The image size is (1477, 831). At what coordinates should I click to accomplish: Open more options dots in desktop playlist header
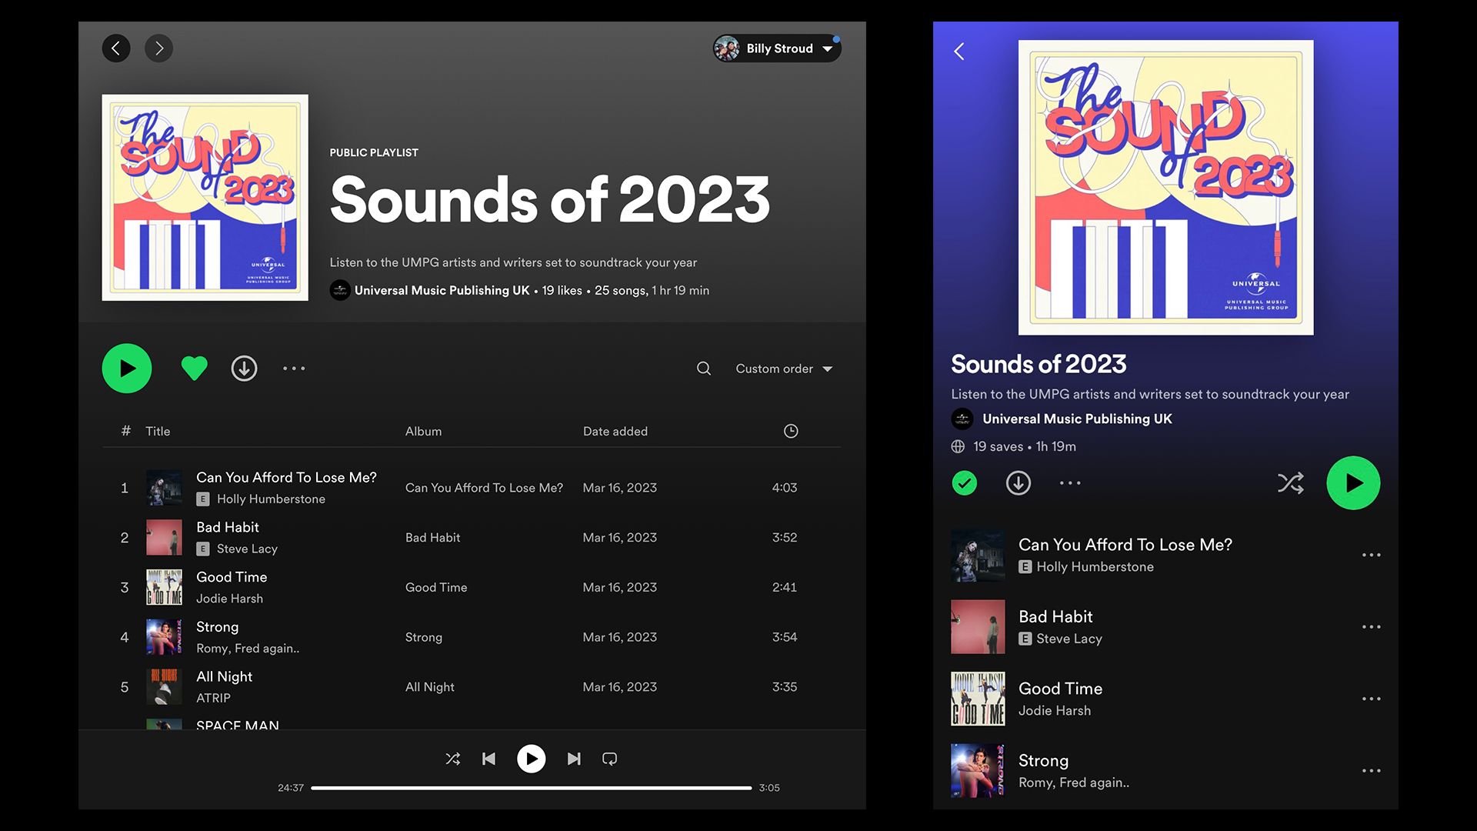294,369
